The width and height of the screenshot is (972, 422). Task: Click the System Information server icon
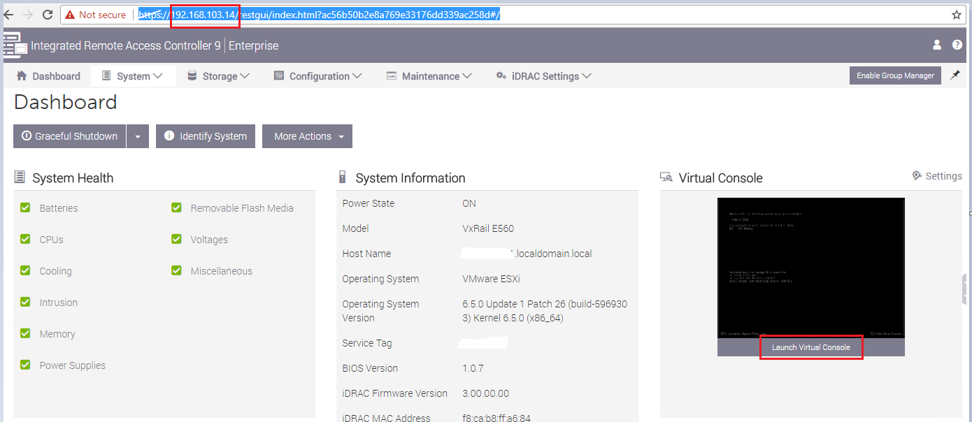click(x=342, y=177)
